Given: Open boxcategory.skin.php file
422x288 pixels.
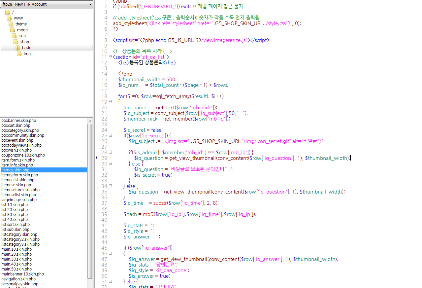Looking at the screenshot, I should pyautogui.click(x=20, y=130).
